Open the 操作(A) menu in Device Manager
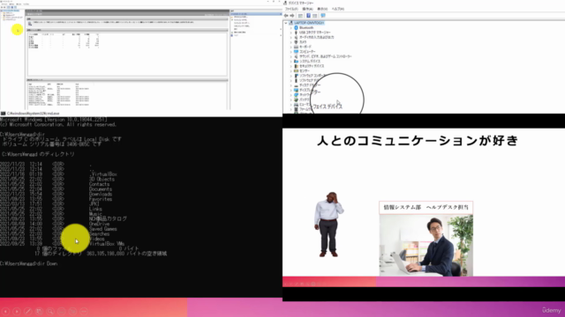This screenshot has width=565, height=317. click(x=307, y=9)
